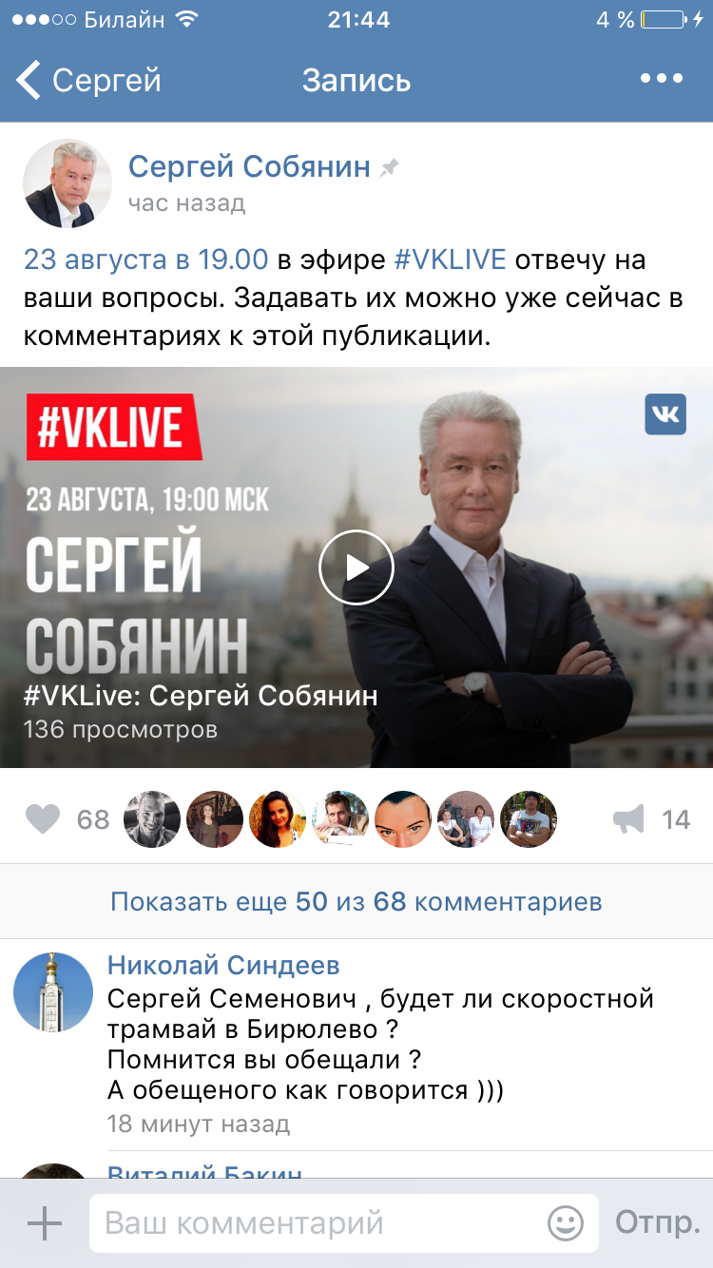Expand Показать еще 50 из 68 комментариев
The width and height of the screenshot is (713, 1268).
tap(356, 901)
